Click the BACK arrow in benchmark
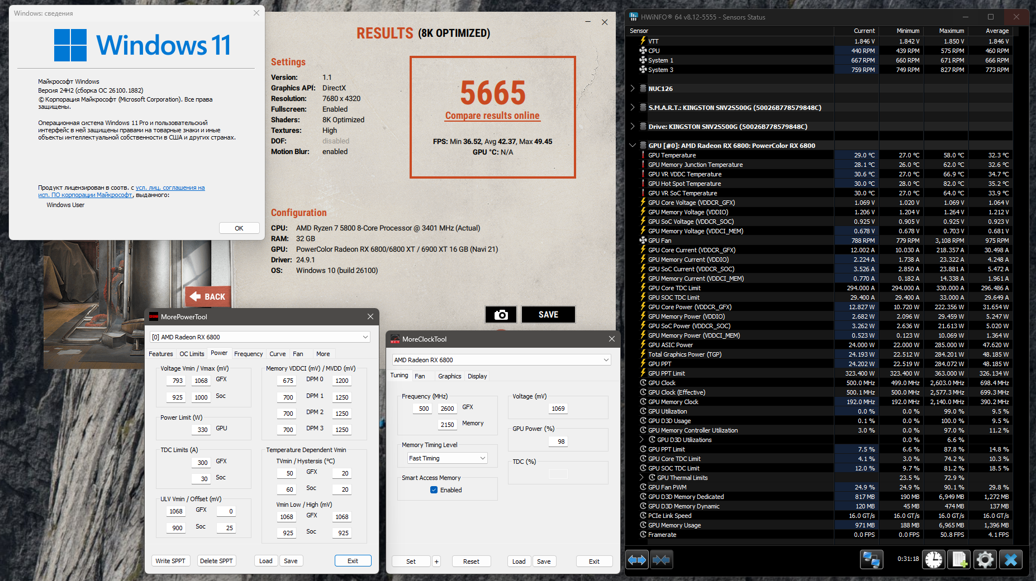1036x581 pixels. [x=208, y=297]
